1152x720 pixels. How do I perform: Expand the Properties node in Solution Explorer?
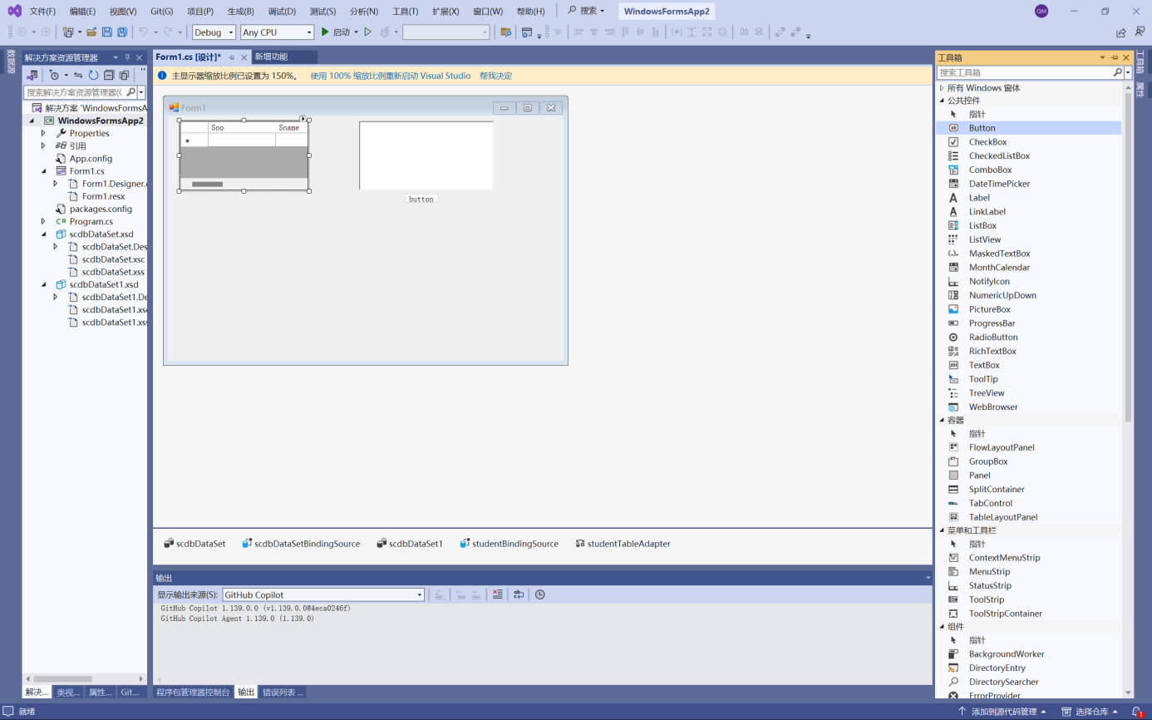[x=43, y=133]
